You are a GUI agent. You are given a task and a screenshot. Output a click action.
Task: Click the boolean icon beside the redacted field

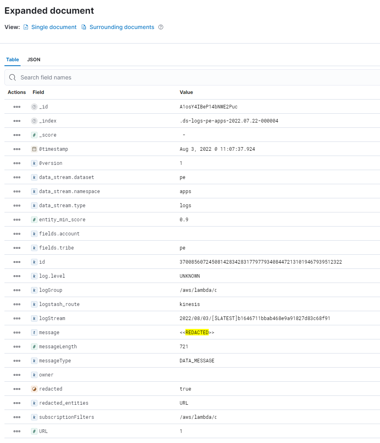34,389
